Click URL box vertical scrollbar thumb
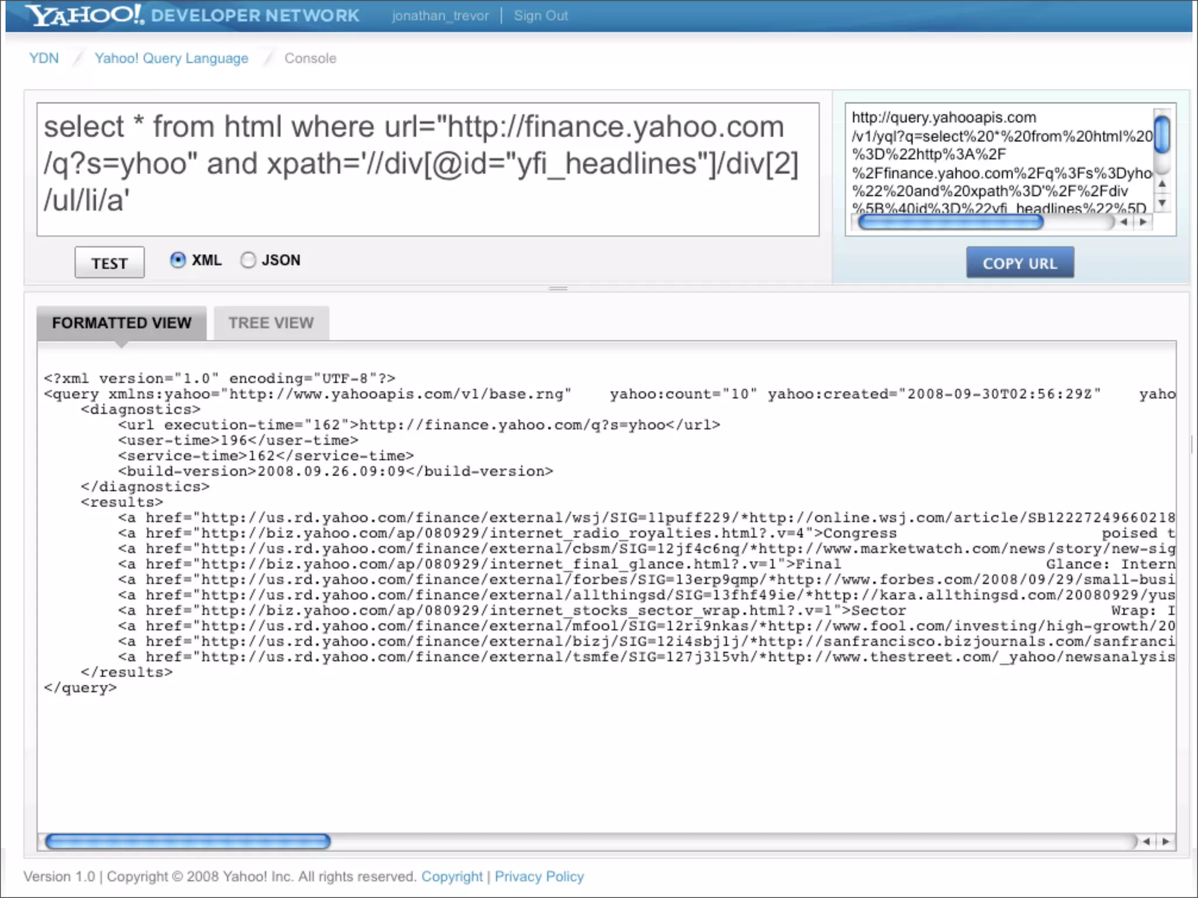Image resolution: width=1198 pixels, height=898 pixels. click(1163, 134)
